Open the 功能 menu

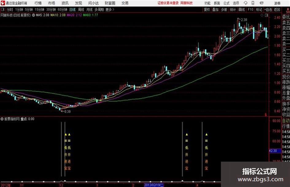point(207,3)
